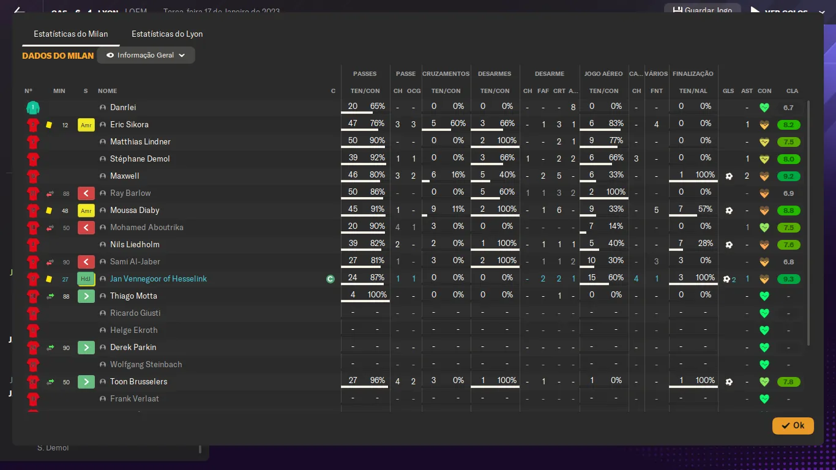The width and height of the screenshot is (836, 470).
Task: Click the captain C icon for Vennegoor
Action: 330,279
